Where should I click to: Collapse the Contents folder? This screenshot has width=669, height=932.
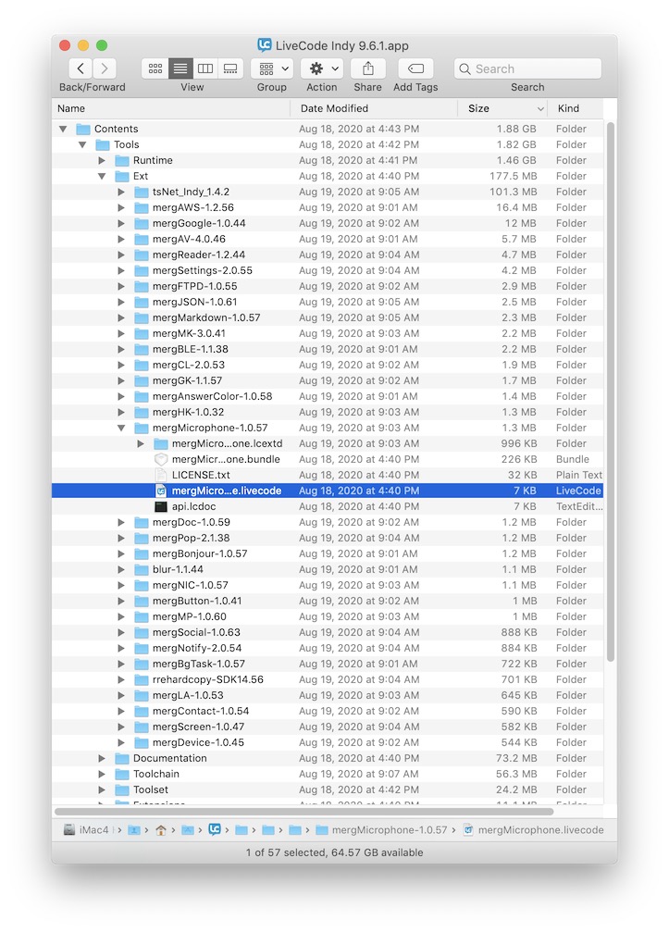point(63,129)
